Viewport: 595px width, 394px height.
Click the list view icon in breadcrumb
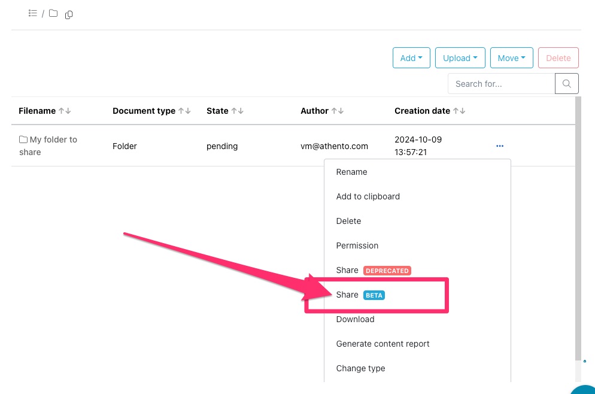[x=33, y=13]
